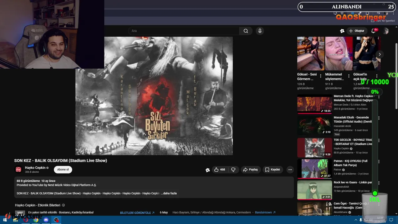
Task: Save video using Kaydet button
Action: click(272, 170)
